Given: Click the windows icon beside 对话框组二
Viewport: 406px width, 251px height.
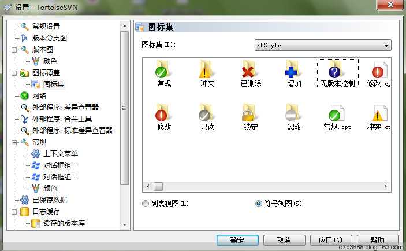Looking at the screenshot, I should 36,177.
